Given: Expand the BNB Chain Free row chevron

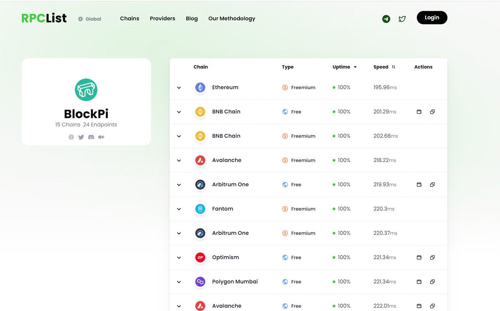Looking at the screenshot, I should tap(179, 112).
